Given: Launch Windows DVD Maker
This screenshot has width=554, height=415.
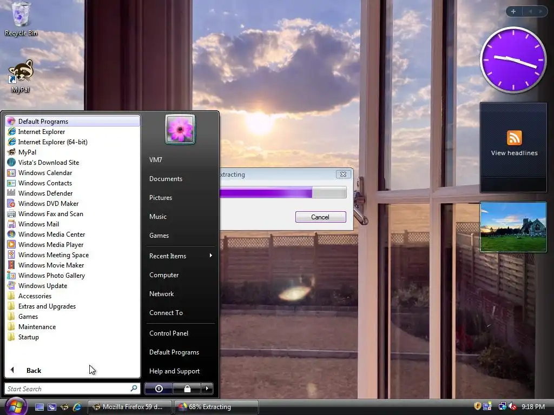Looking at the screenshot, I should [72, 203].
